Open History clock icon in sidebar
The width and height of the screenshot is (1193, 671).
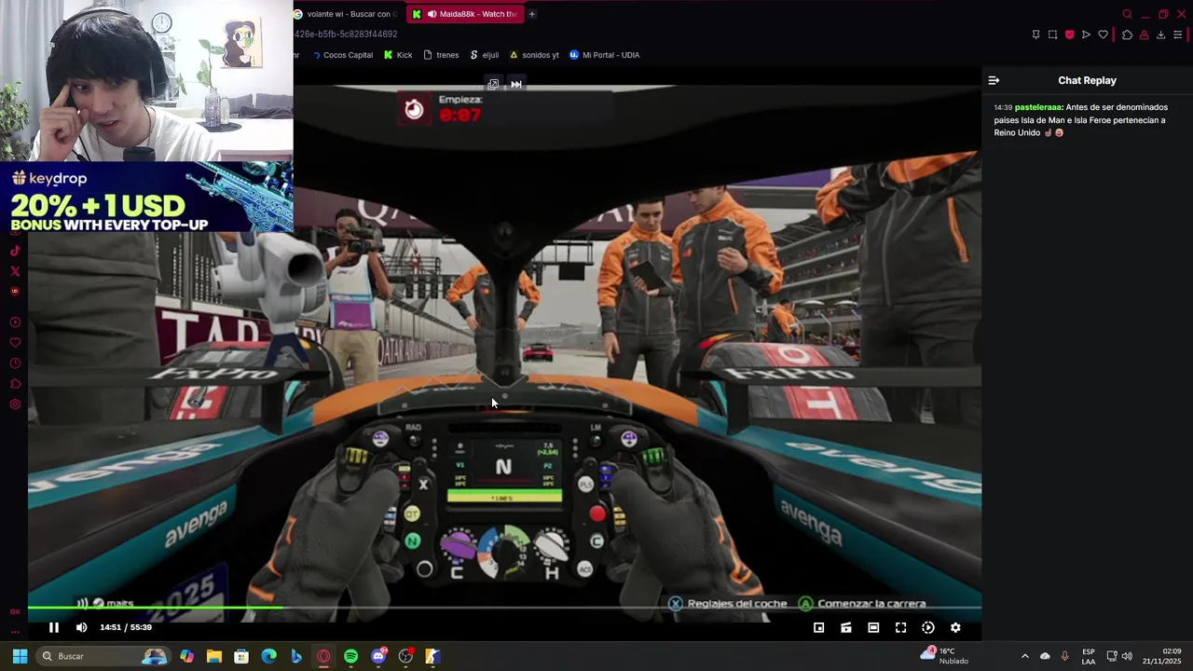click(15, 363)
